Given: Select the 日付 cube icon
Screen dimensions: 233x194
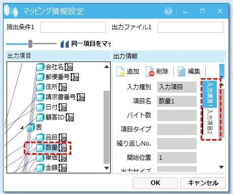Looking at the screenshot, I should pos(40,107).
